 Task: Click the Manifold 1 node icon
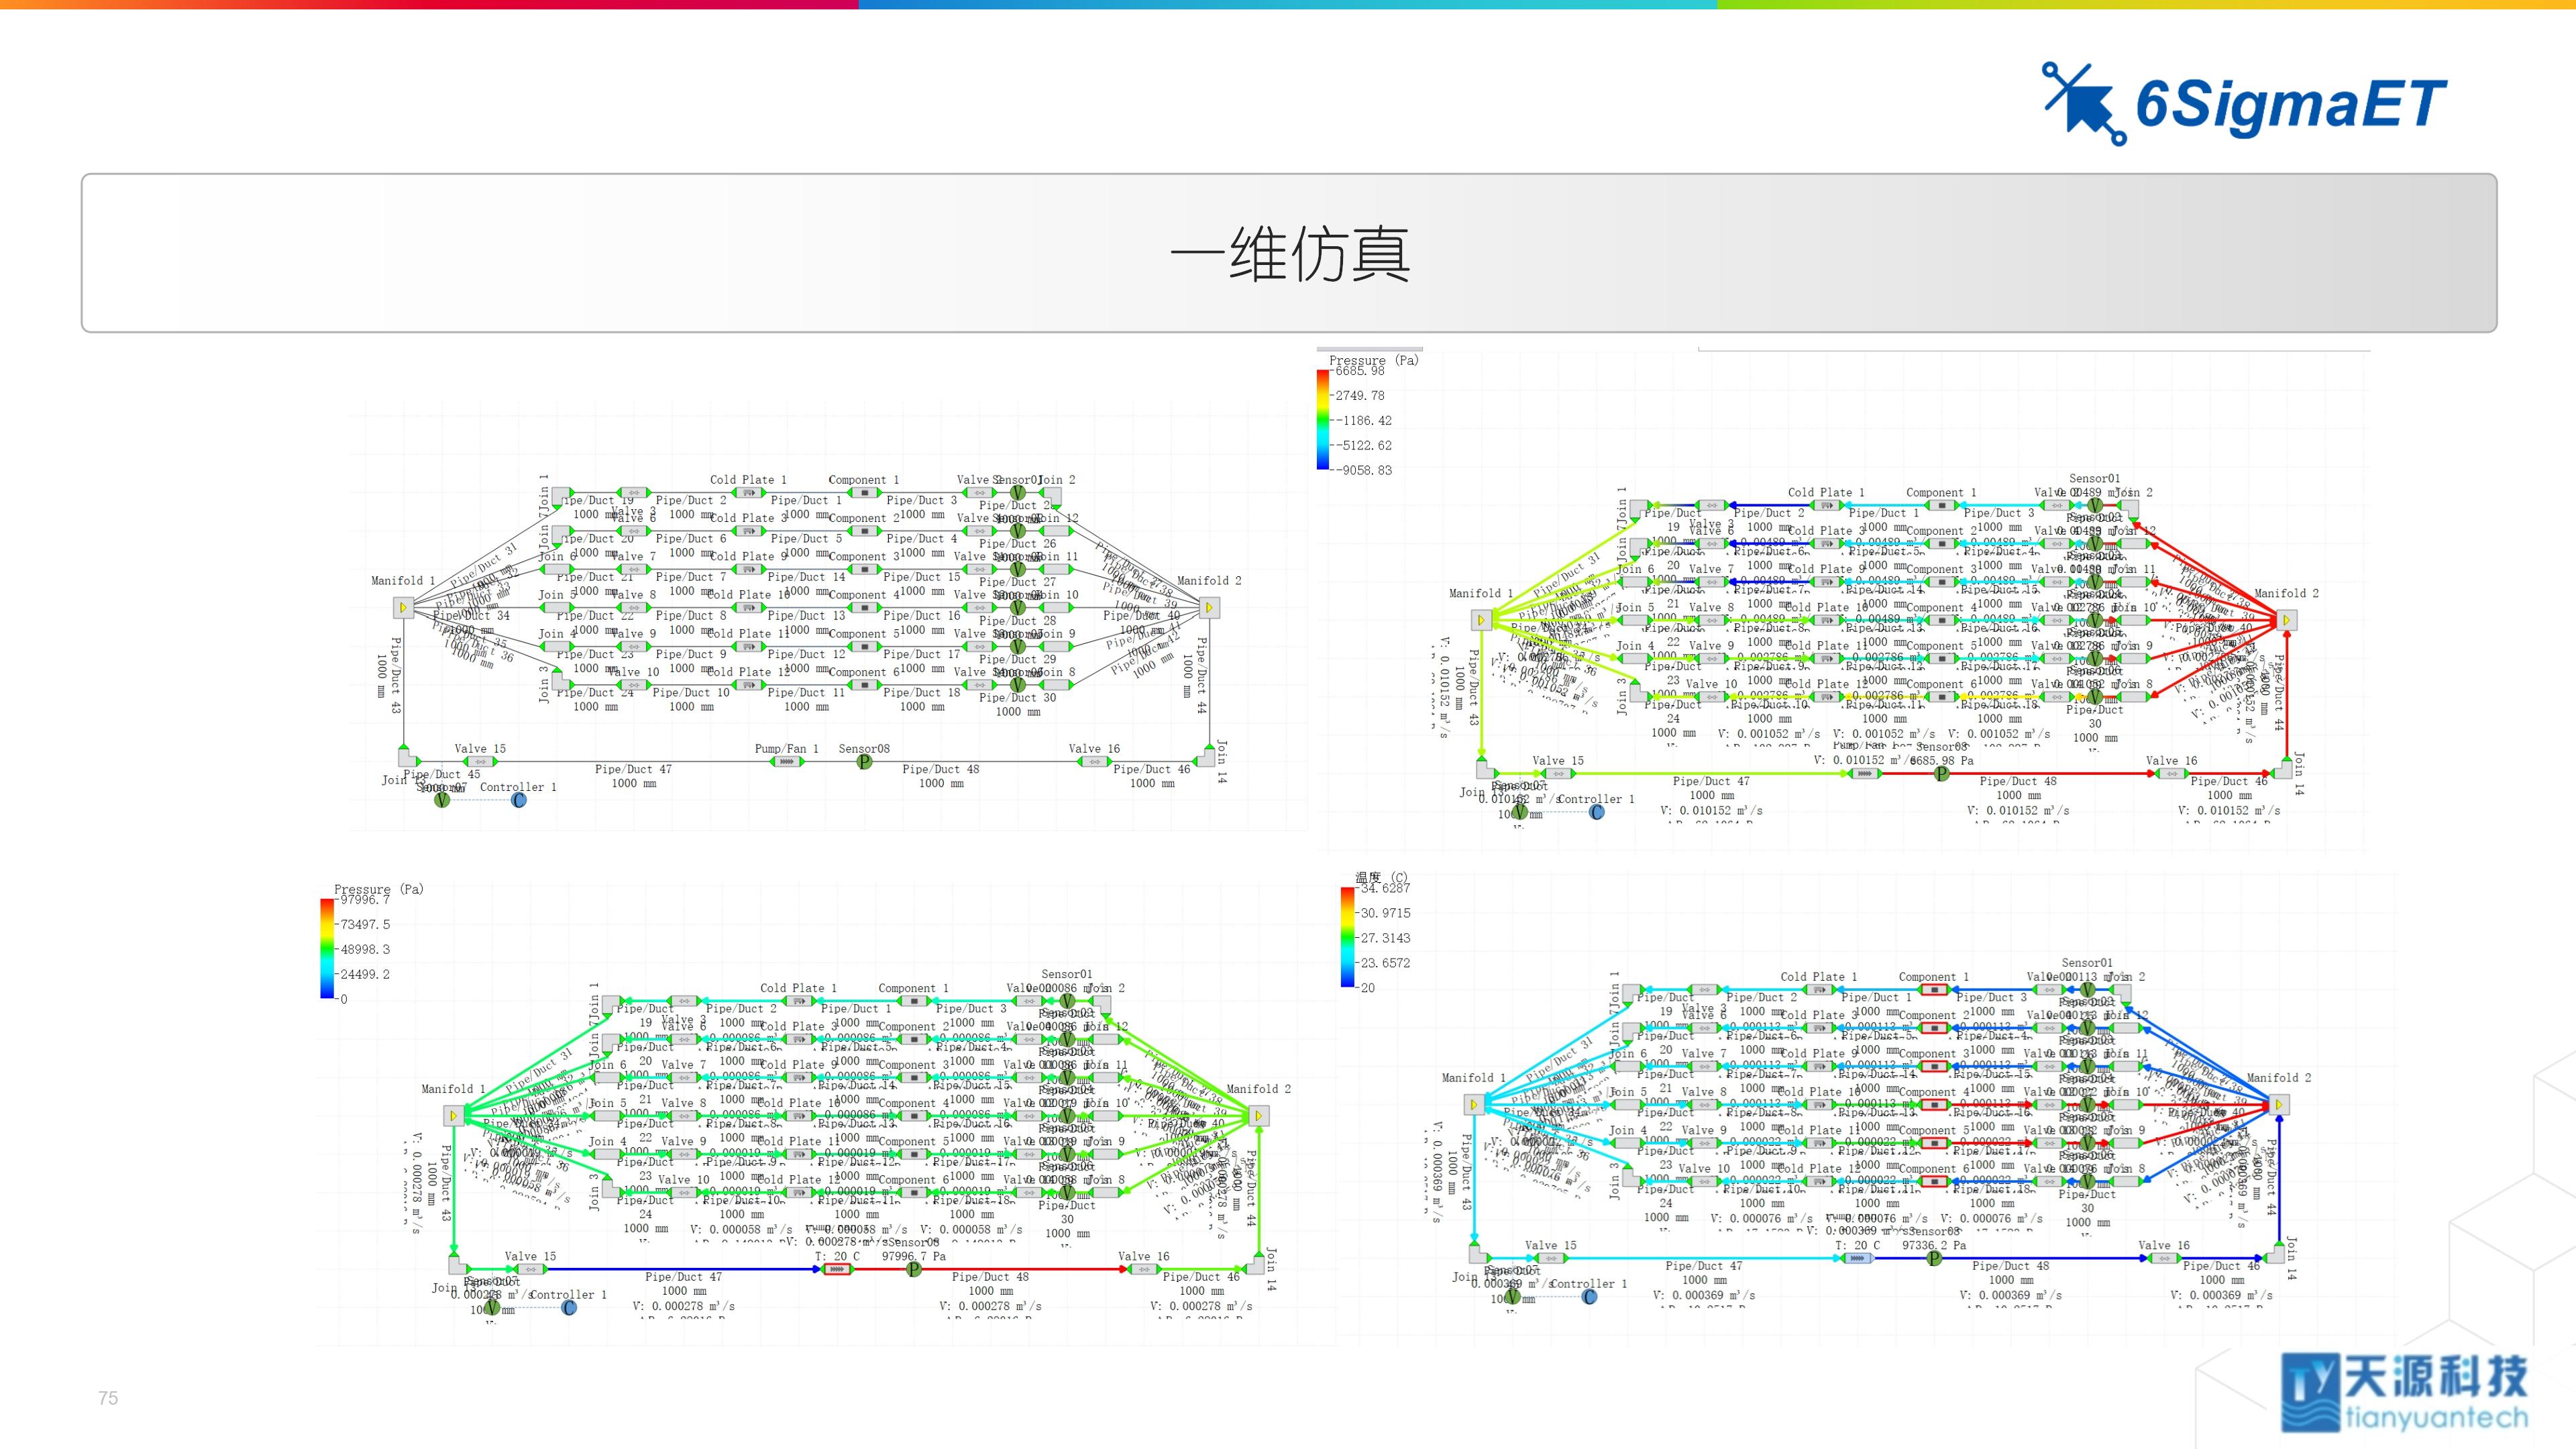[x=404, y=608]
